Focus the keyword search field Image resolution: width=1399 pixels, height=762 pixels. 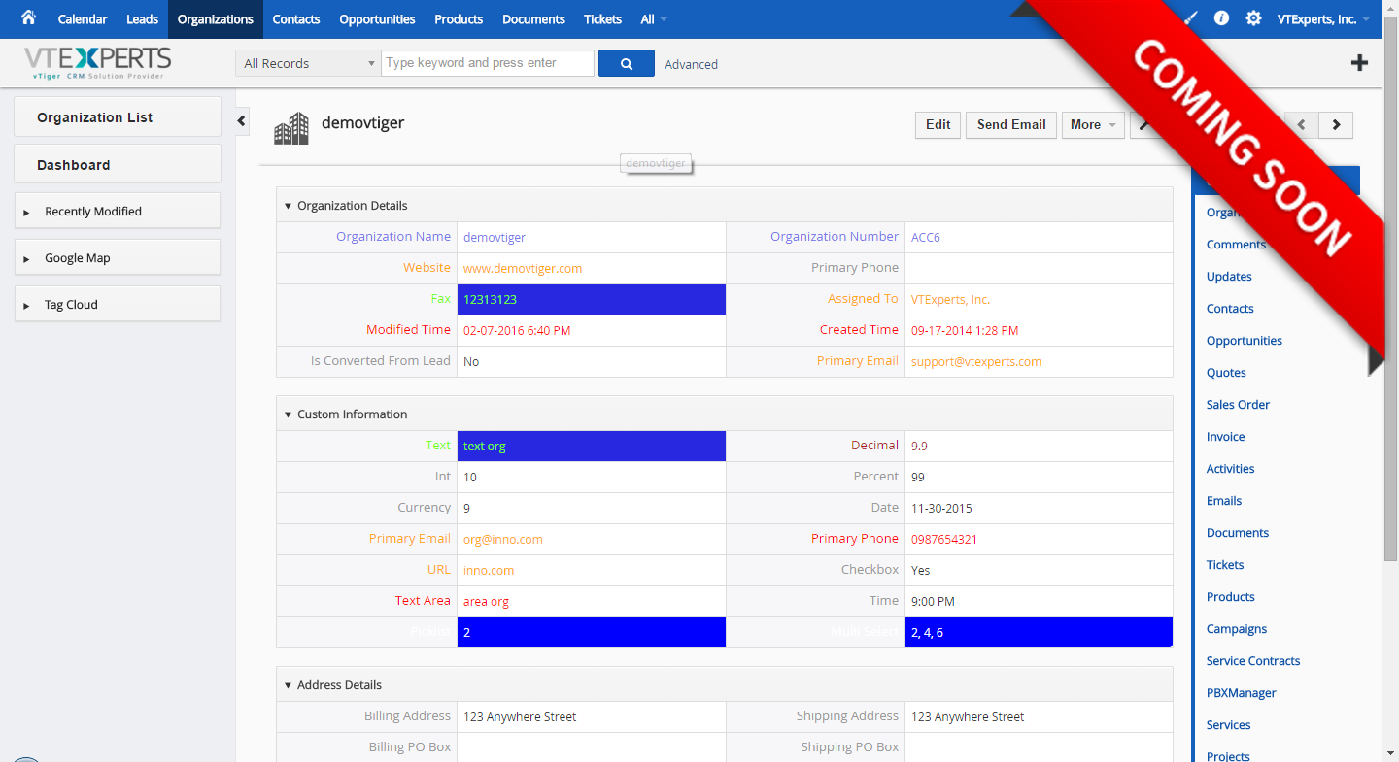(488, 63)
